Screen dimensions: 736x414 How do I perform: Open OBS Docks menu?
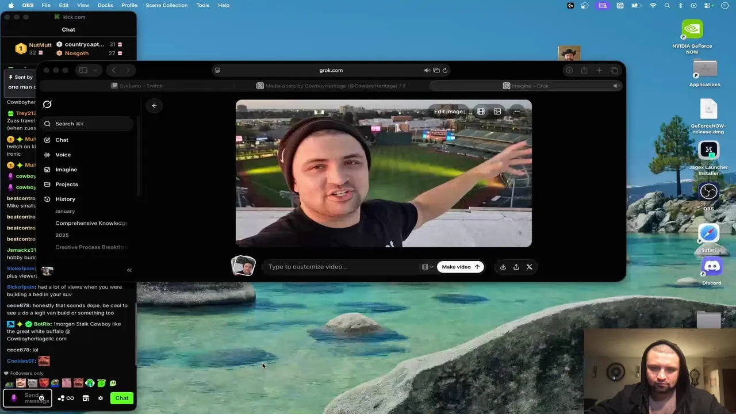tap(105, 5)
